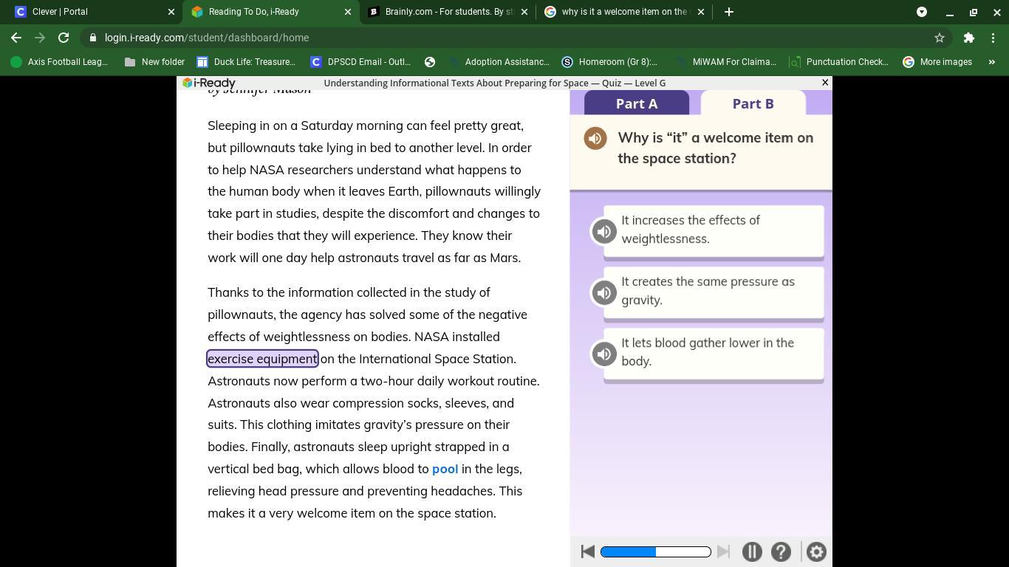The height and width of the screenshot is (567, 1009).
Task: Click the blue 'pool' vocabulary word
Action: [x=445, y=469]
